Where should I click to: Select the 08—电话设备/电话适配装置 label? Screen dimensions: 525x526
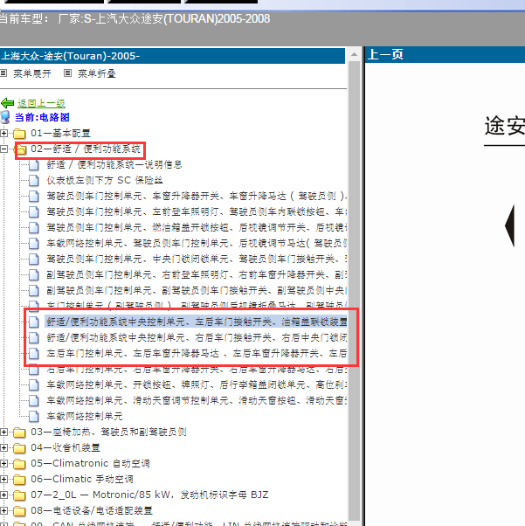tap(92, 510)
